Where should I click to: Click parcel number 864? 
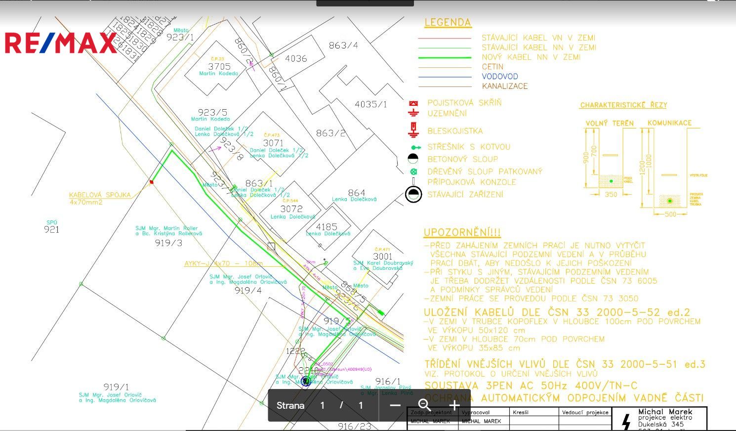pyautogui.click(x=356, y=193)
